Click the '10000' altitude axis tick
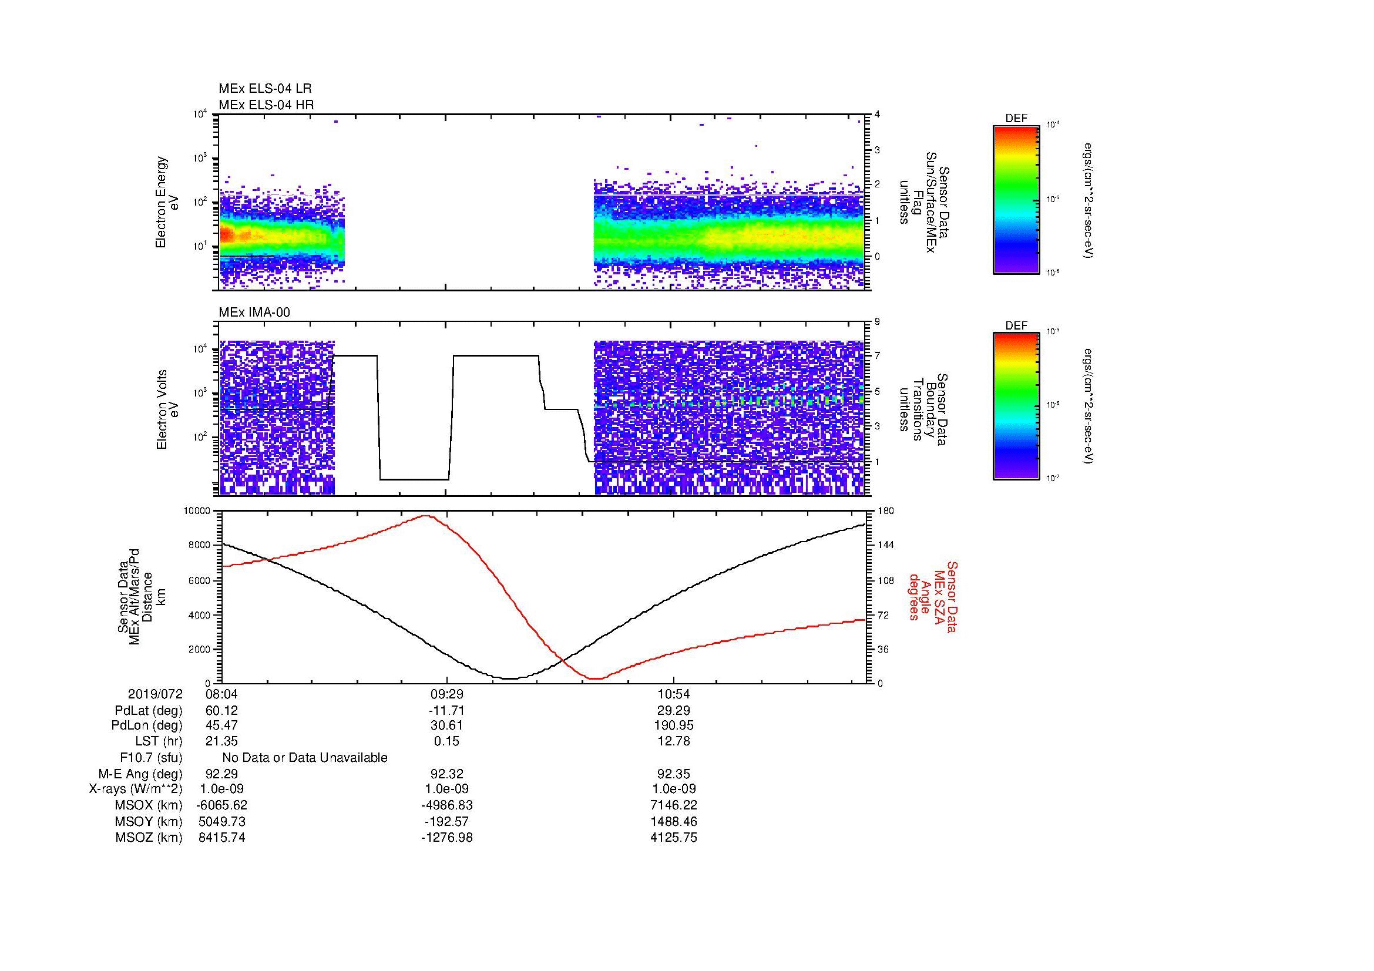The image size is (1374, 971). tap(197, 511)
